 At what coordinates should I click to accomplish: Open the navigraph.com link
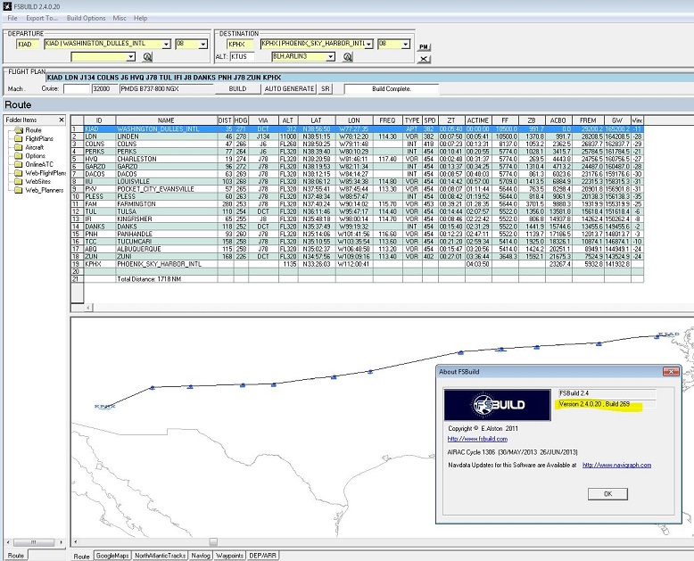tap(616, 465)
